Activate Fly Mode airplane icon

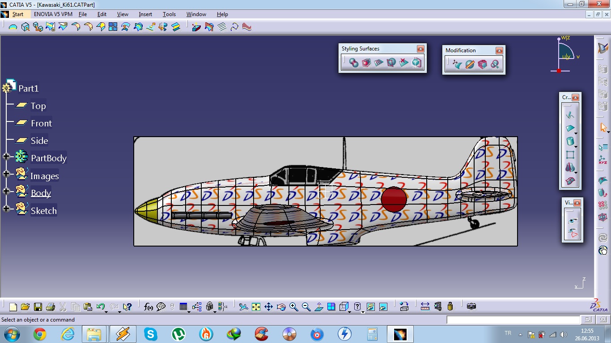(x=243, y=307)
